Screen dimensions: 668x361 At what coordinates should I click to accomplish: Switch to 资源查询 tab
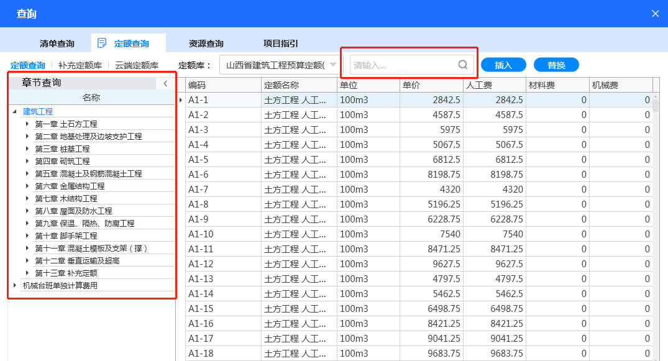click(x=206, y=43)
